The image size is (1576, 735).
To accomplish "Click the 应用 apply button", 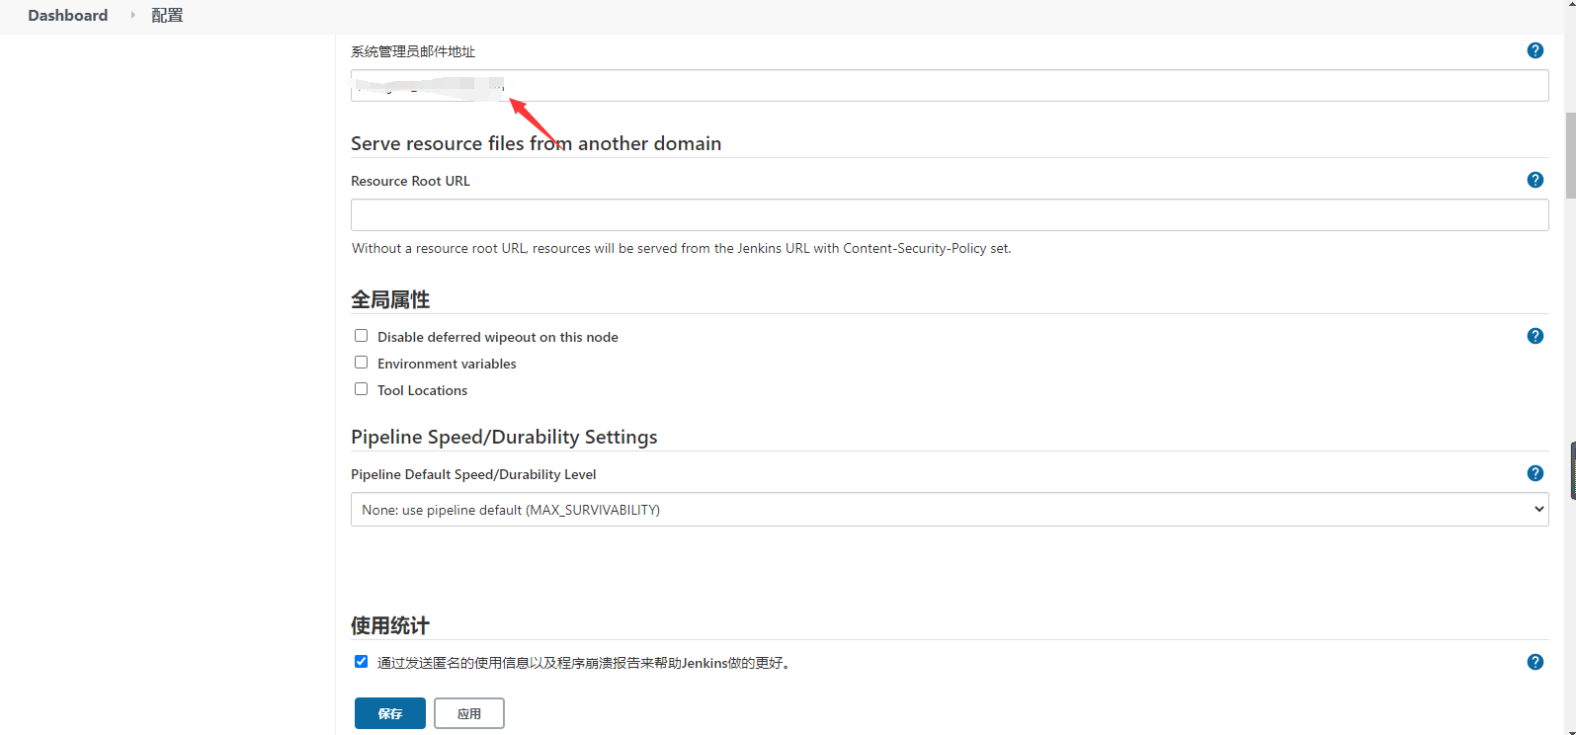I will tap(469, 713).
